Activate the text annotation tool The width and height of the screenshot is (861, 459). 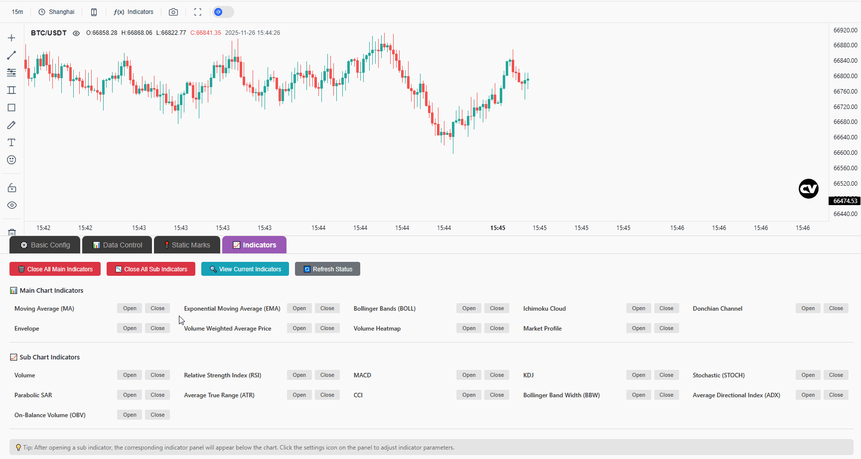coord(11,142)
